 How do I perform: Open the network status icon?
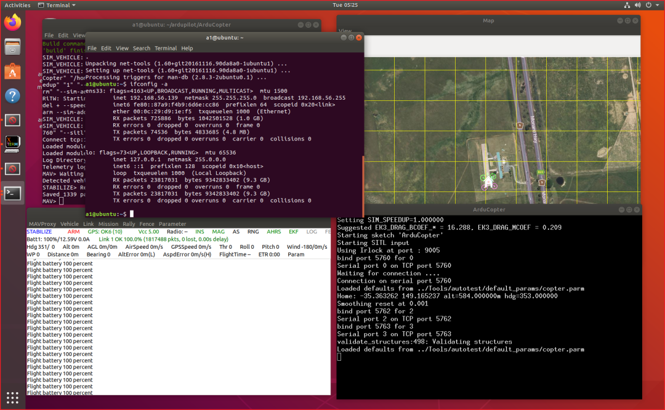pyautogui.click(x=627, y=5)
